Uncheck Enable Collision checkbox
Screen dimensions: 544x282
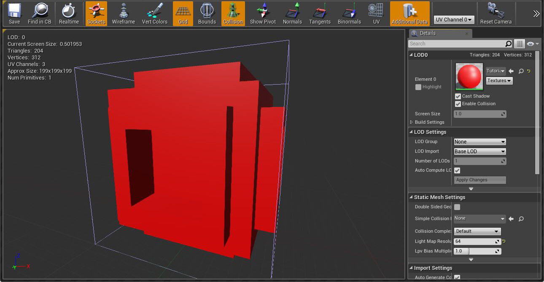(458, 104)
